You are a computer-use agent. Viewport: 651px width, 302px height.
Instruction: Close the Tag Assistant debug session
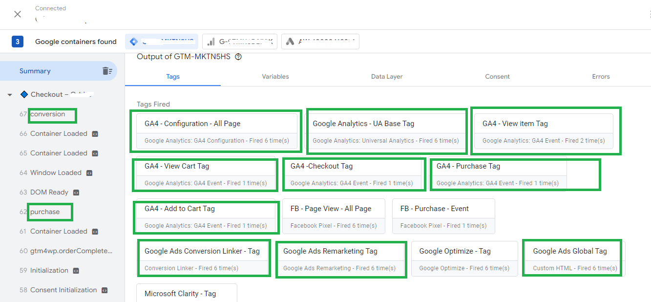[18, 14]
